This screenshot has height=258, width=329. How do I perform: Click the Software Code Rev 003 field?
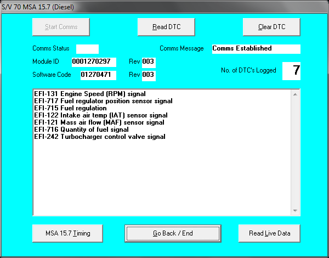click(149, 76)
